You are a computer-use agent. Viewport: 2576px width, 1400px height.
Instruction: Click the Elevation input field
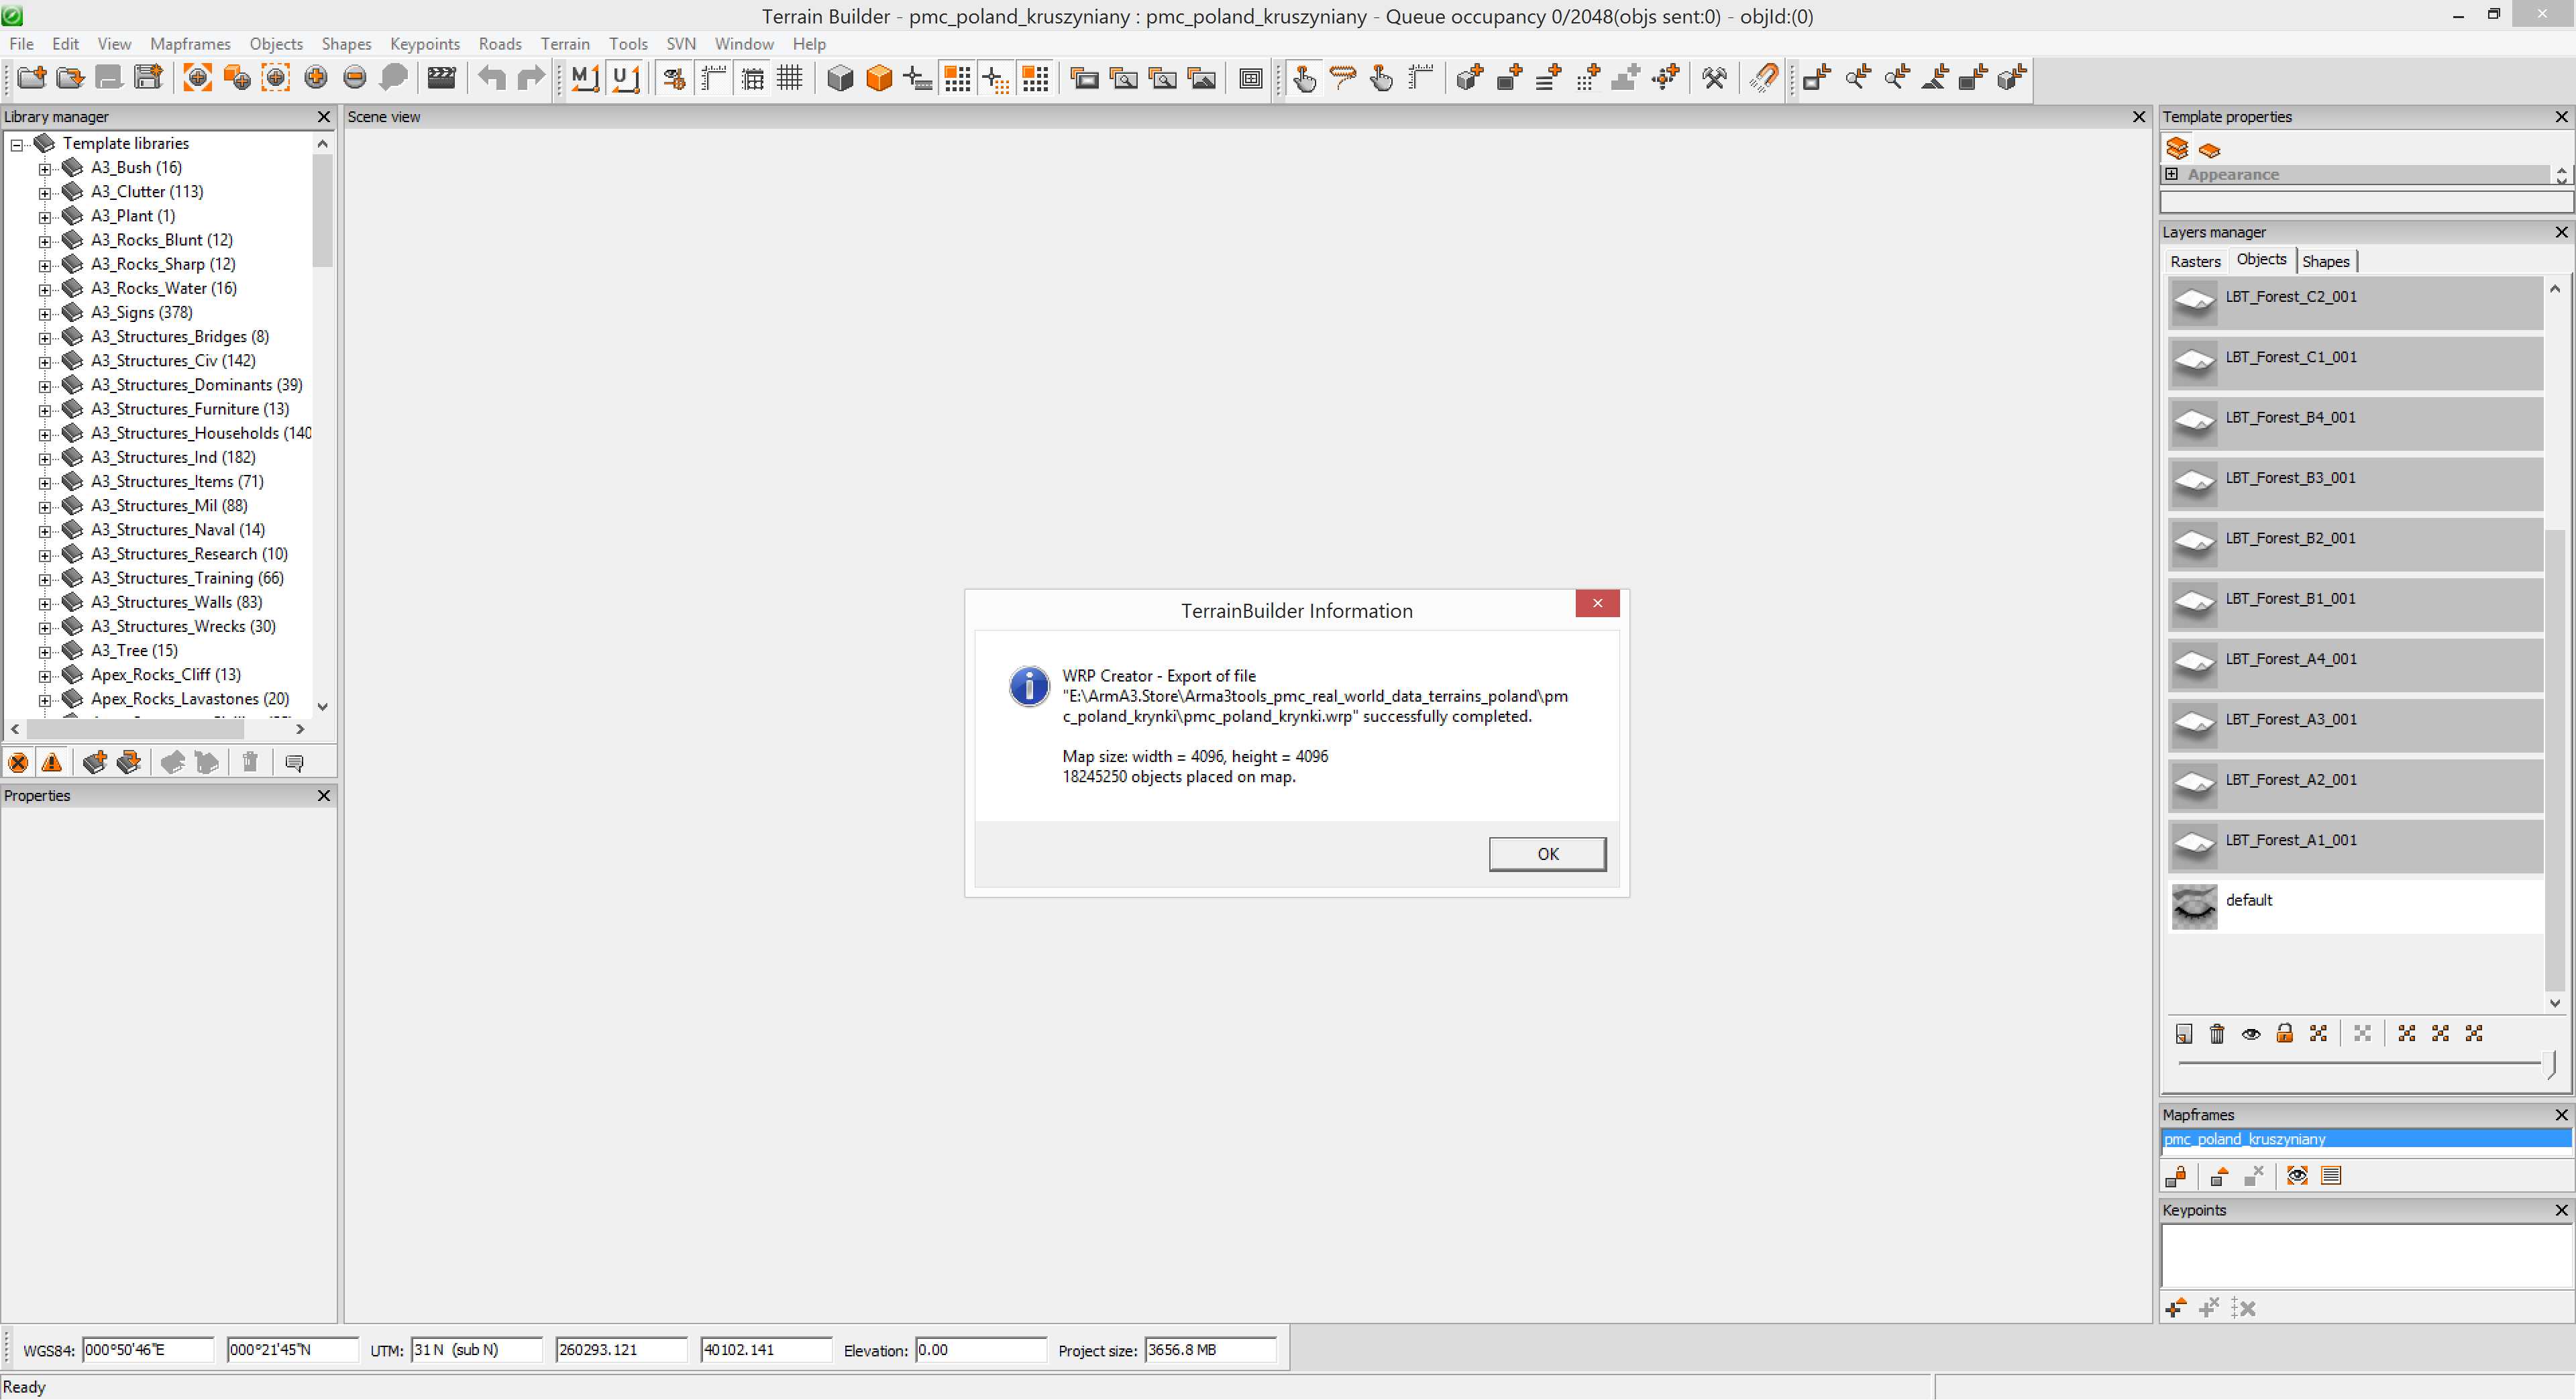click(x=980, y=1350)
